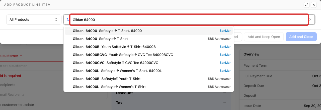Select Gildan 64000CVC Softstyle CVC Tee
This screenshot has width=321, height=110.
pyautogui.click(x=149, y=63)
